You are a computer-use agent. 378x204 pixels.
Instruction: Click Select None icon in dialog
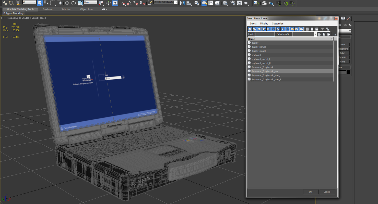coord(312,29)
